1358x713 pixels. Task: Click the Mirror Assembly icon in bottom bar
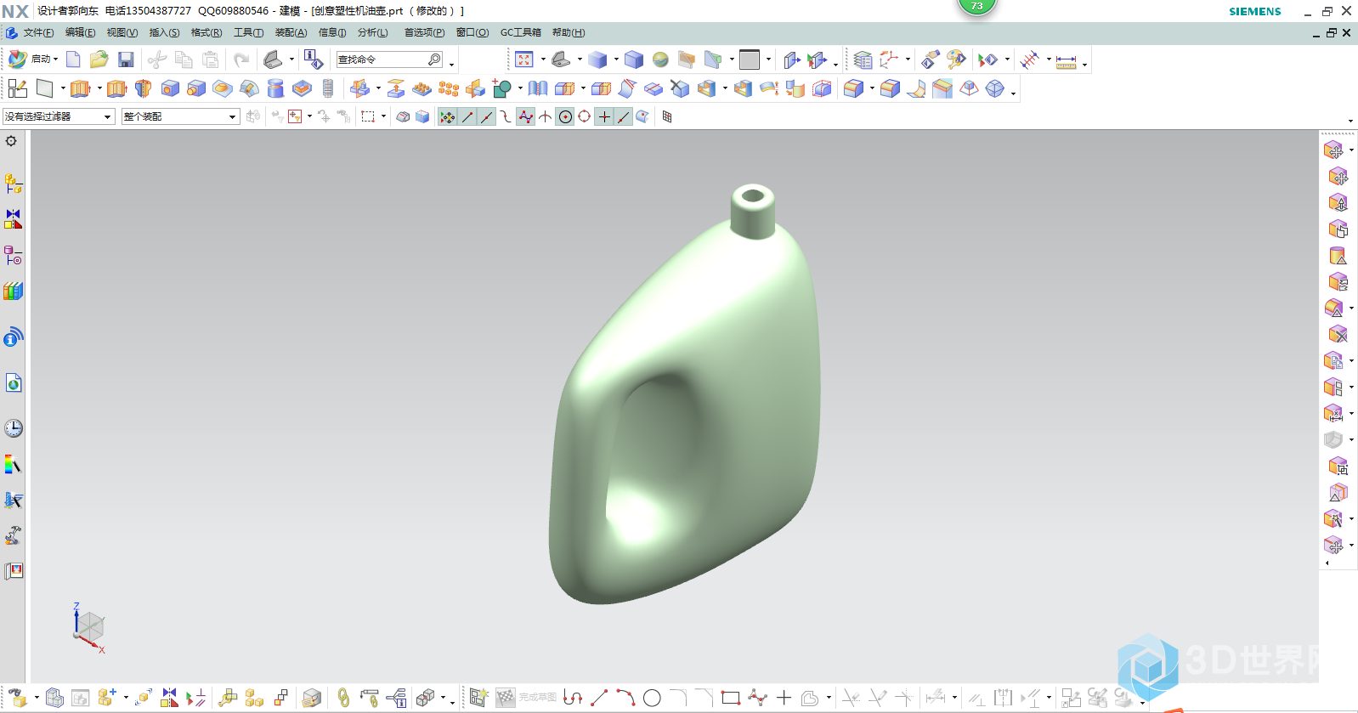point(169,698)
